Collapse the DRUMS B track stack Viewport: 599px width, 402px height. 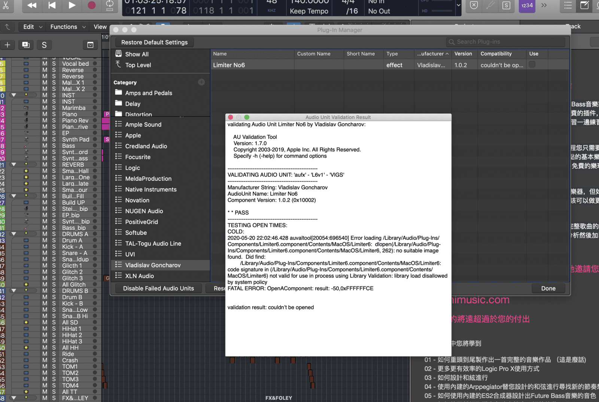[x=14, y=290]
